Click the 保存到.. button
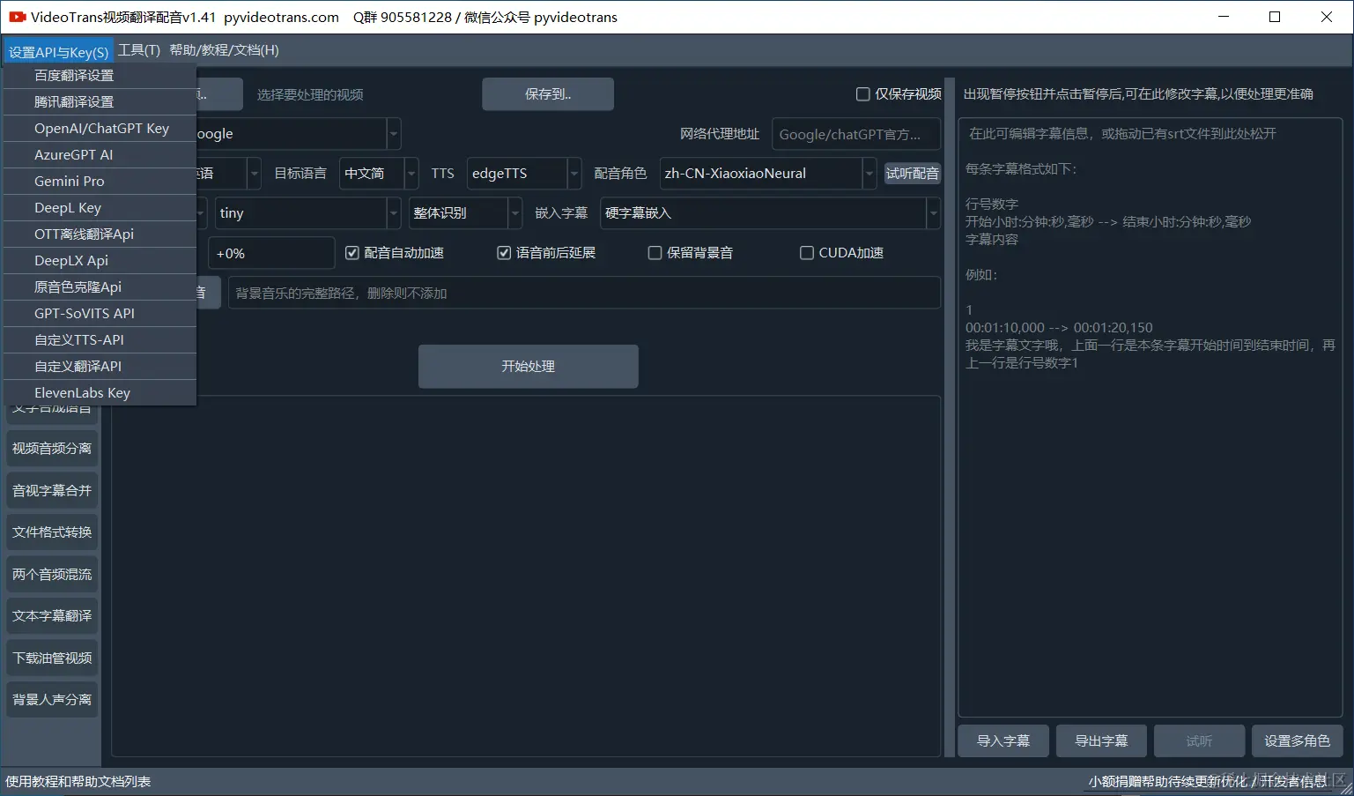Viewport: 1354px width, 796px height. tap(548, 94)
